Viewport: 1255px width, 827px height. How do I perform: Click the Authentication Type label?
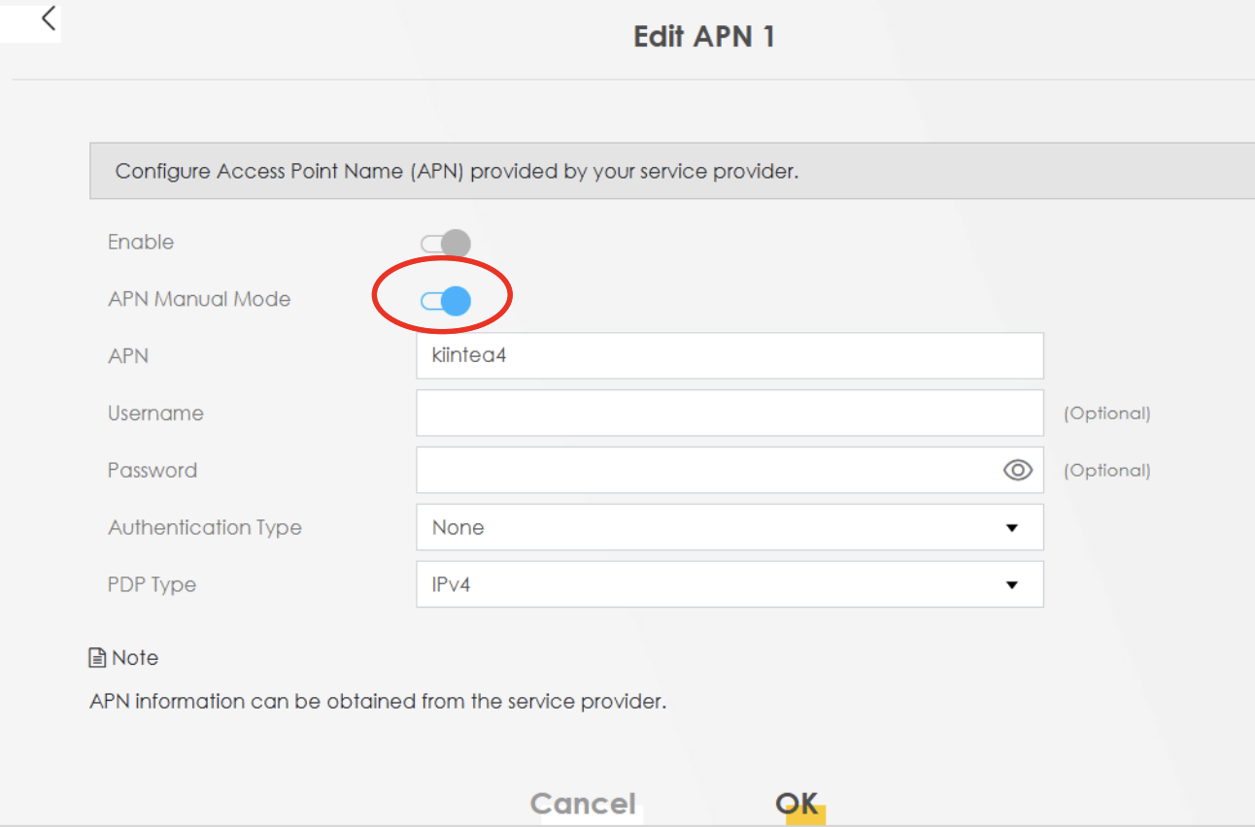pyautogui.click(x=205, y=528)
